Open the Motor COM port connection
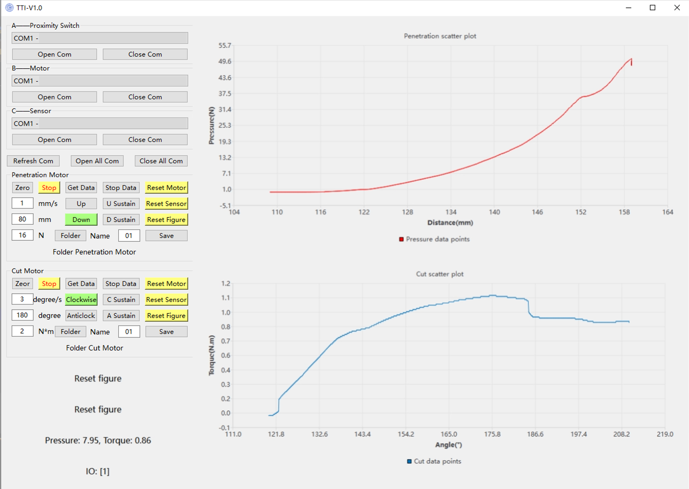This screenshot has width=689, height=489. click(55, 97)
